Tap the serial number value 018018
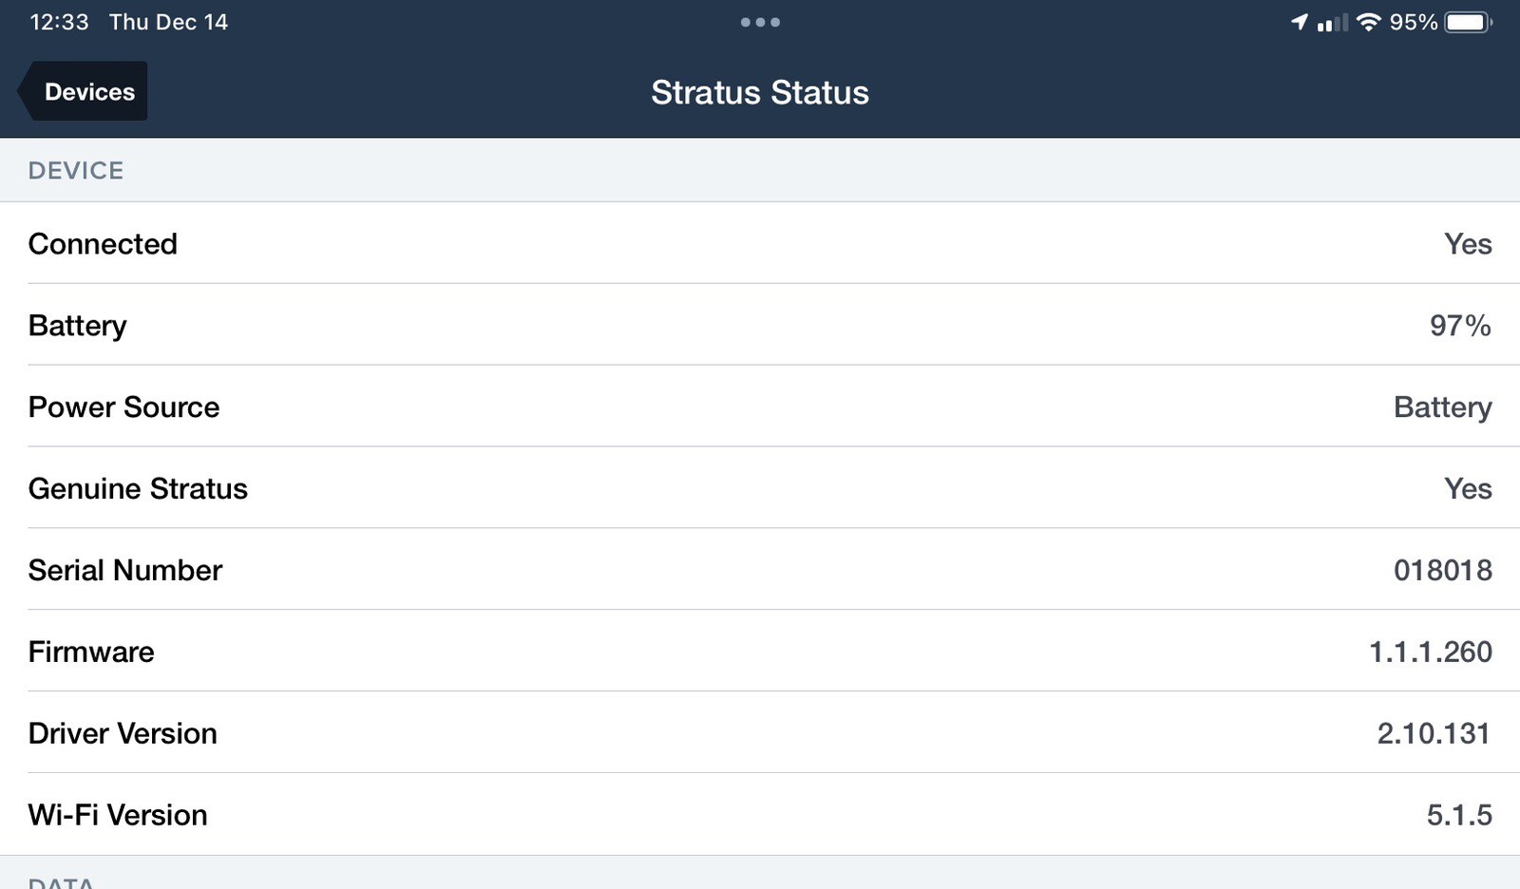This screenshot has height=889, width=1520. (1442, 570)
